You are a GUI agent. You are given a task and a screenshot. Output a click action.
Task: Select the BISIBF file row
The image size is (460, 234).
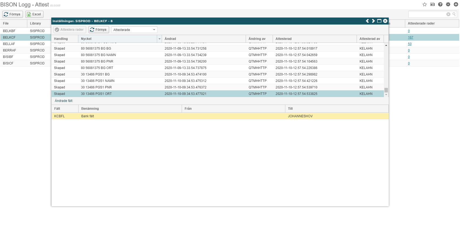(x=26, y=57)
